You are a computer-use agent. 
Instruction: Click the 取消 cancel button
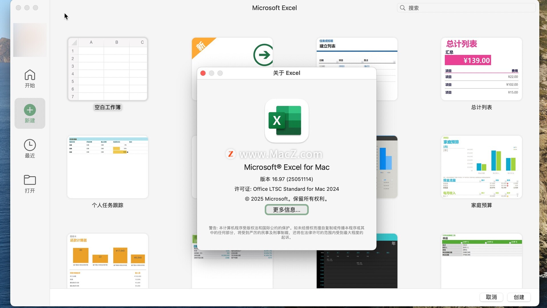coord(491,297)
